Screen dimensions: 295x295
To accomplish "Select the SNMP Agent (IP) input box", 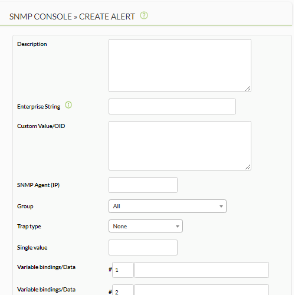I will [x=143, y=185].
